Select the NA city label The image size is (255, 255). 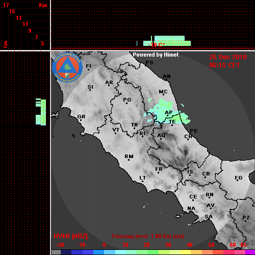tap(191, 209)
